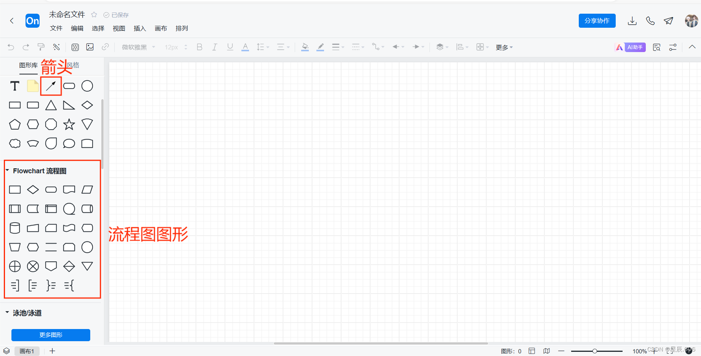Click the 更多图形 button
The height and width of the screenshot is (356, 701).
51,335
